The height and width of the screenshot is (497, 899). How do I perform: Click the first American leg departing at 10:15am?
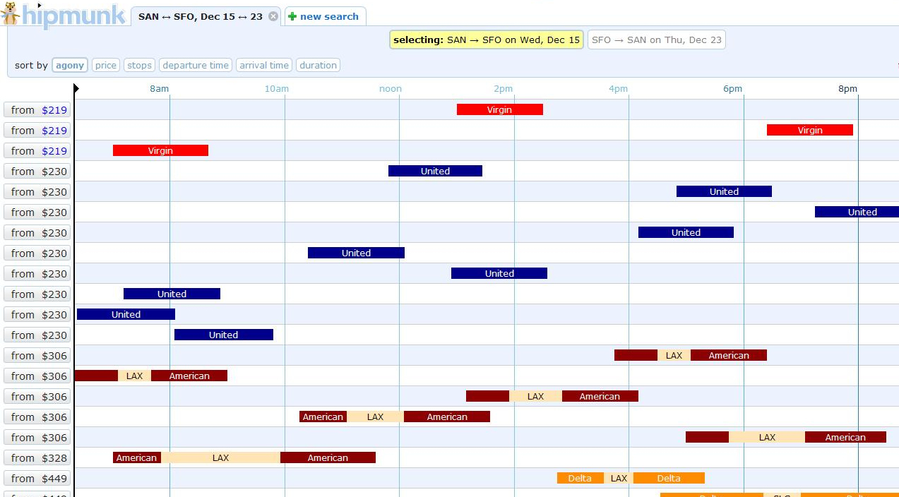pos(323,417)
